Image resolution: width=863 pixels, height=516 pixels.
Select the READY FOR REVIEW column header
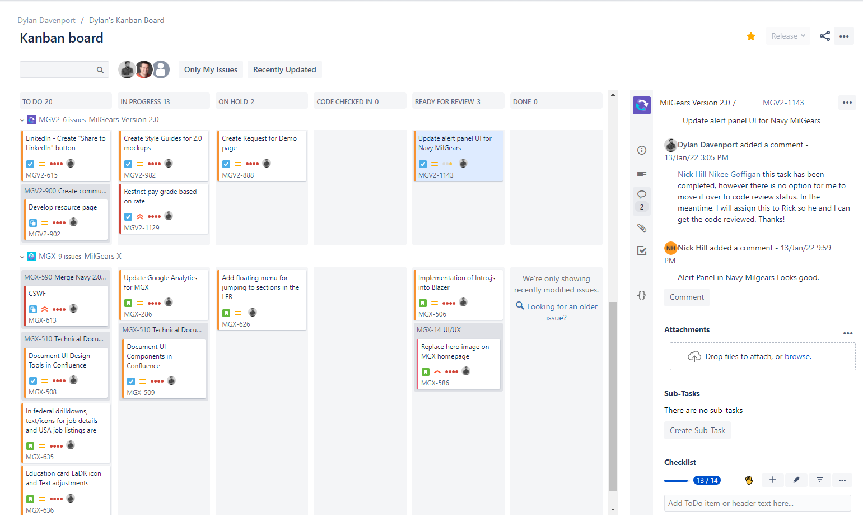coord(458,101)
